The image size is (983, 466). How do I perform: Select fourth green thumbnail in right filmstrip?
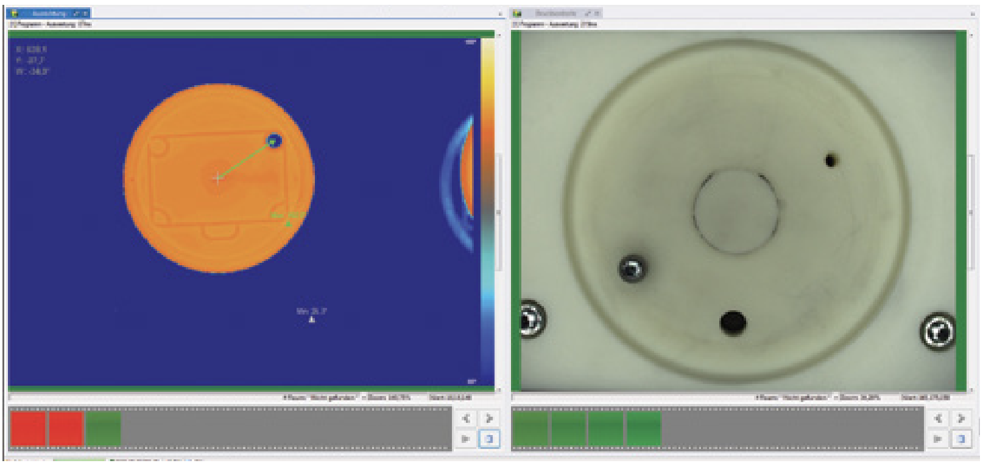[643, 429]
